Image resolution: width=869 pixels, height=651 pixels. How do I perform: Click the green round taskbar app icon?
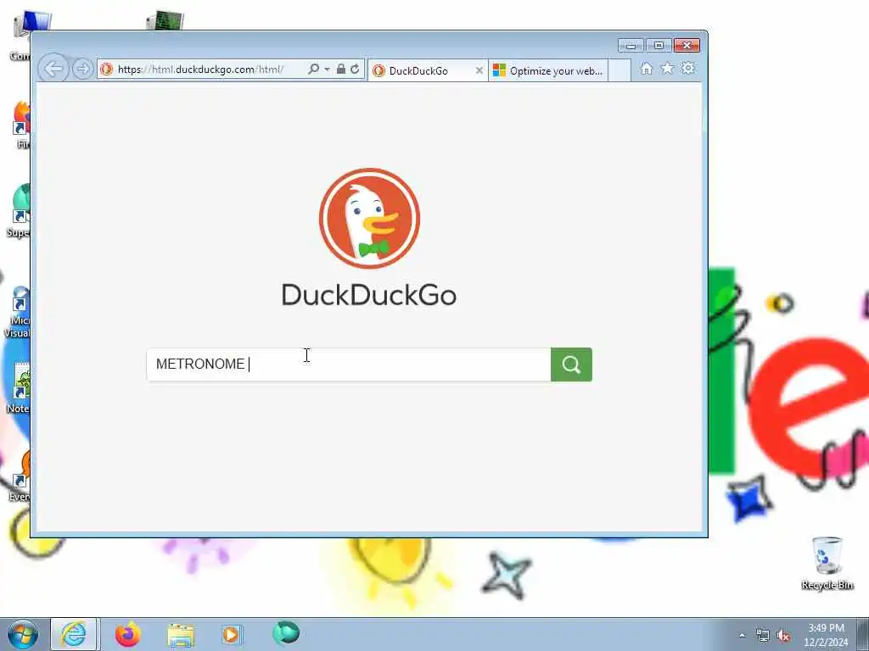click(286, 633)
